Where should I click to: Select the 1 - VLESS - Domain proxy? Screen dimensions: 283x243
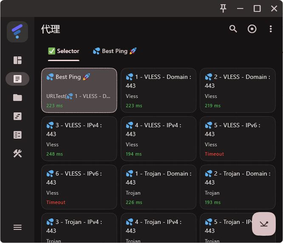(x=158, y=90)
